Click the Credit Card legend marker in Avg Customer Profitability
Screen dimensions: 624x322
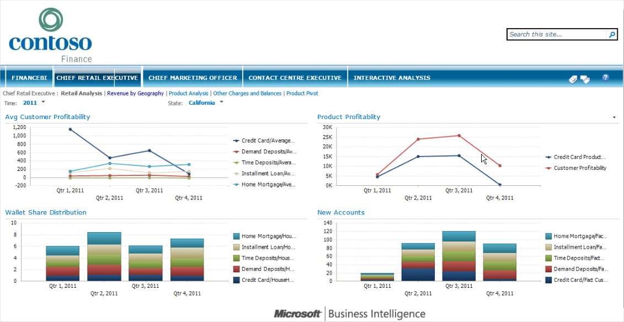pyautogui.click(x=236, y=141)
